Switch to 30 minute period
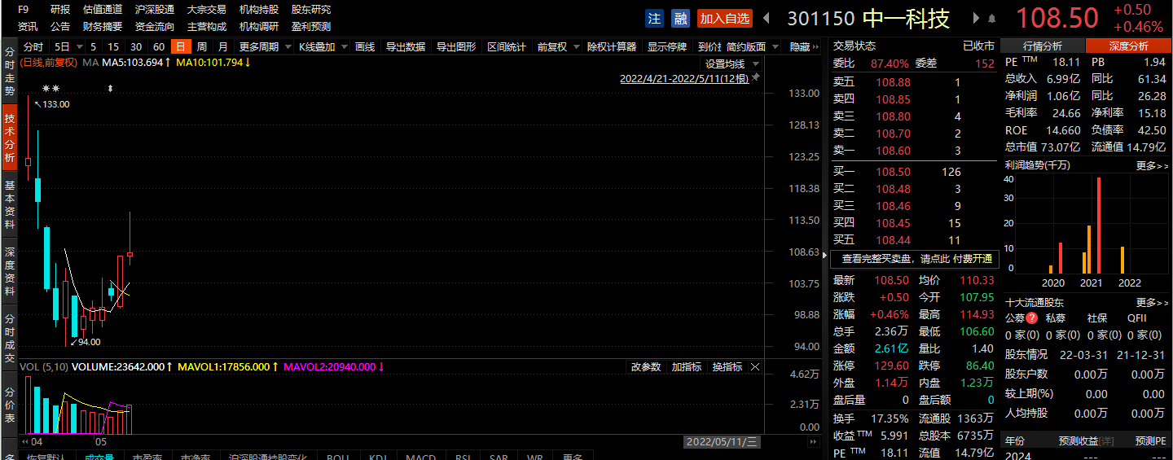Viewport: 1173px width, 460px height. [x=136, y=47]
